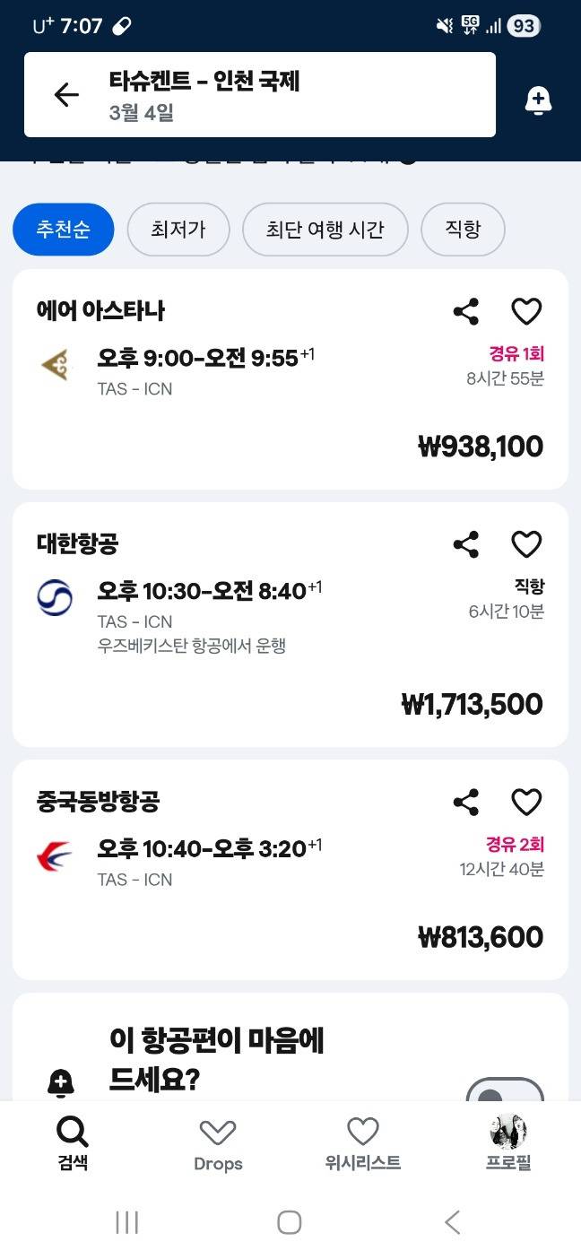Open the 프로필 tab

[508, 1144]
